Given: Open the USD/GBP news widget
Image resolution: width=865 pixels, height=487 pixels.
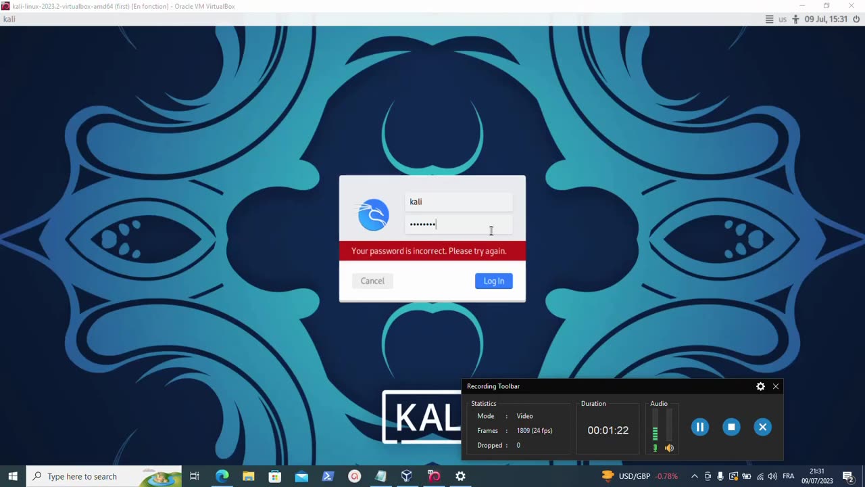Looking at the screenshot, I should point(639,476).
